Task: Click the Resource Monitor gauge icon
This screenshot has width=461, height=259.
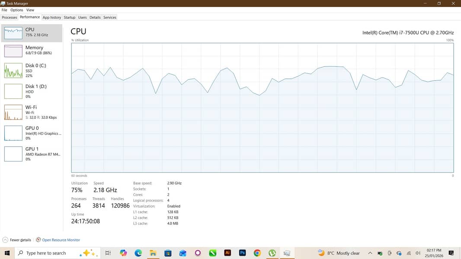Action: [38, 240]
